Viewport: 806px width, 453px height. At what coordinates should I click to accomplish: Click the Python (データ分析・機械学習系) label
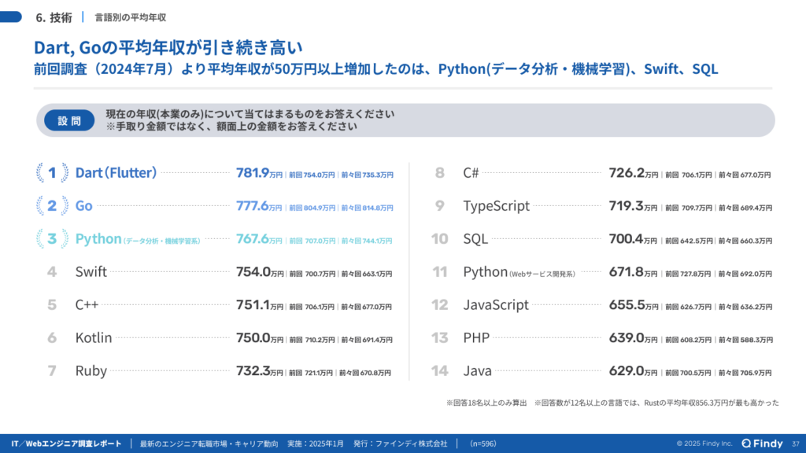(x=137, y=239)
